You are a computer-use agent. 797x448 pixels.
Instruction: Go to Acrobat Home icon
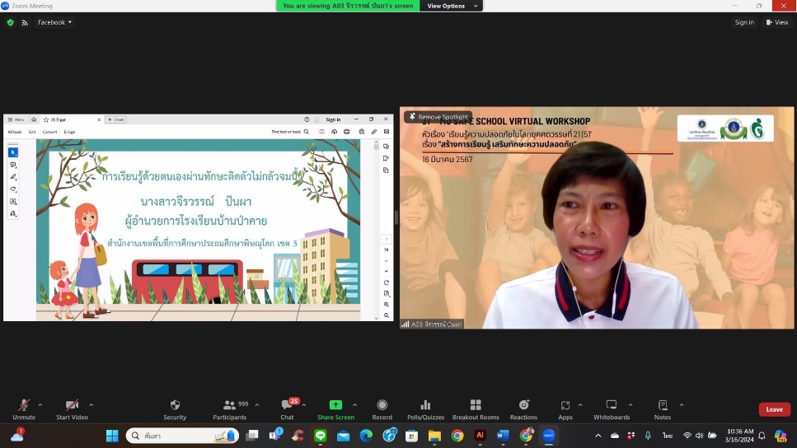coord(34,119)
